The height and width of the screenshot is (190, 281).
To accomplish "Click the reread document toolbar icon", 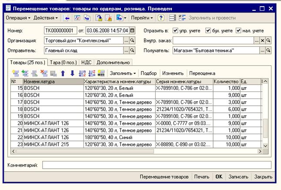I will click(x=77, y=18).
